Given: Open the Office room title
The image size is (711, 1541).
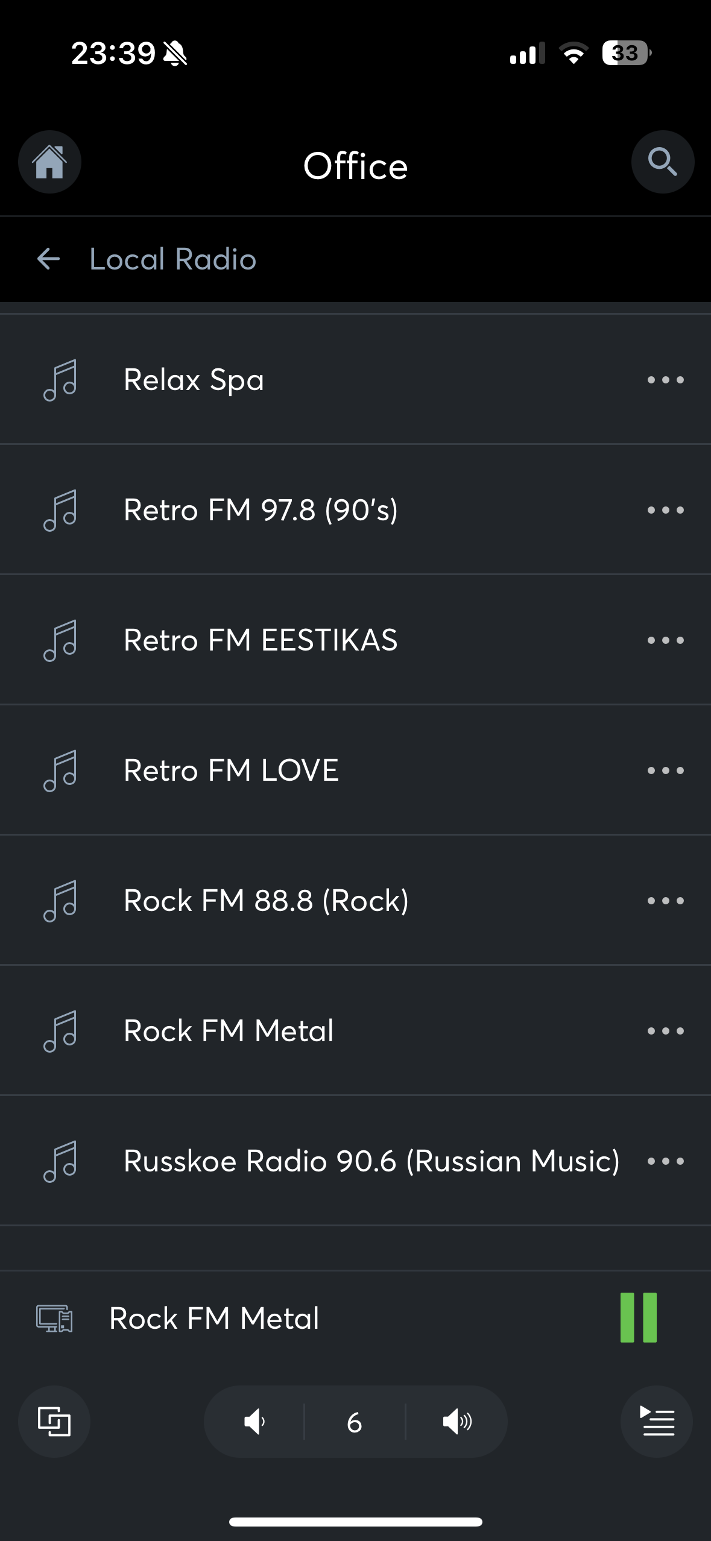Looking at the screenshot, I should (355, 166).
